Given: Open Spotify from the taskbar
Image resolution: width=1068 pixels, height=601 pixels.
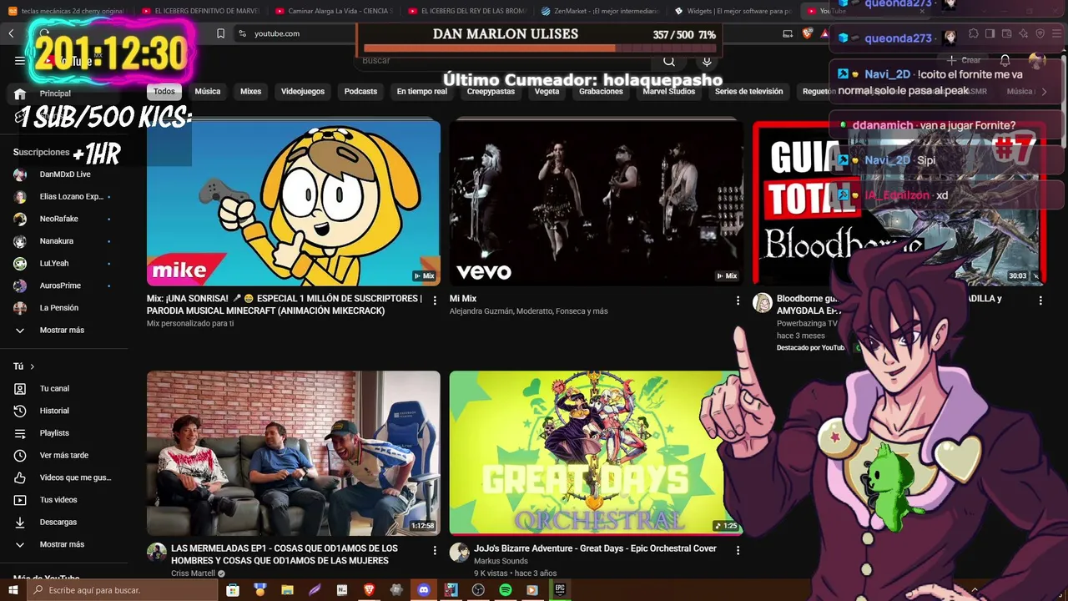Looking at the screenshot, I should [506, 590].
